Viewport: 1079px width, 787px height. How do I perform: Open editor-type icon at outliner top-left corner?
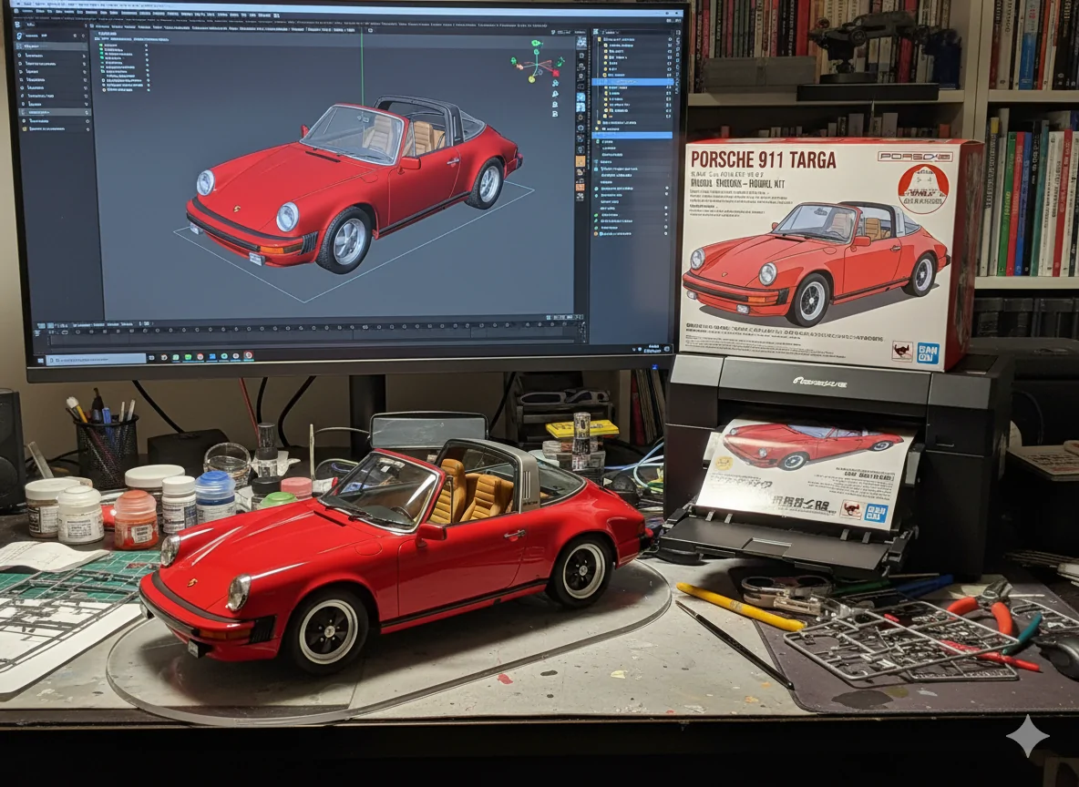596,32
